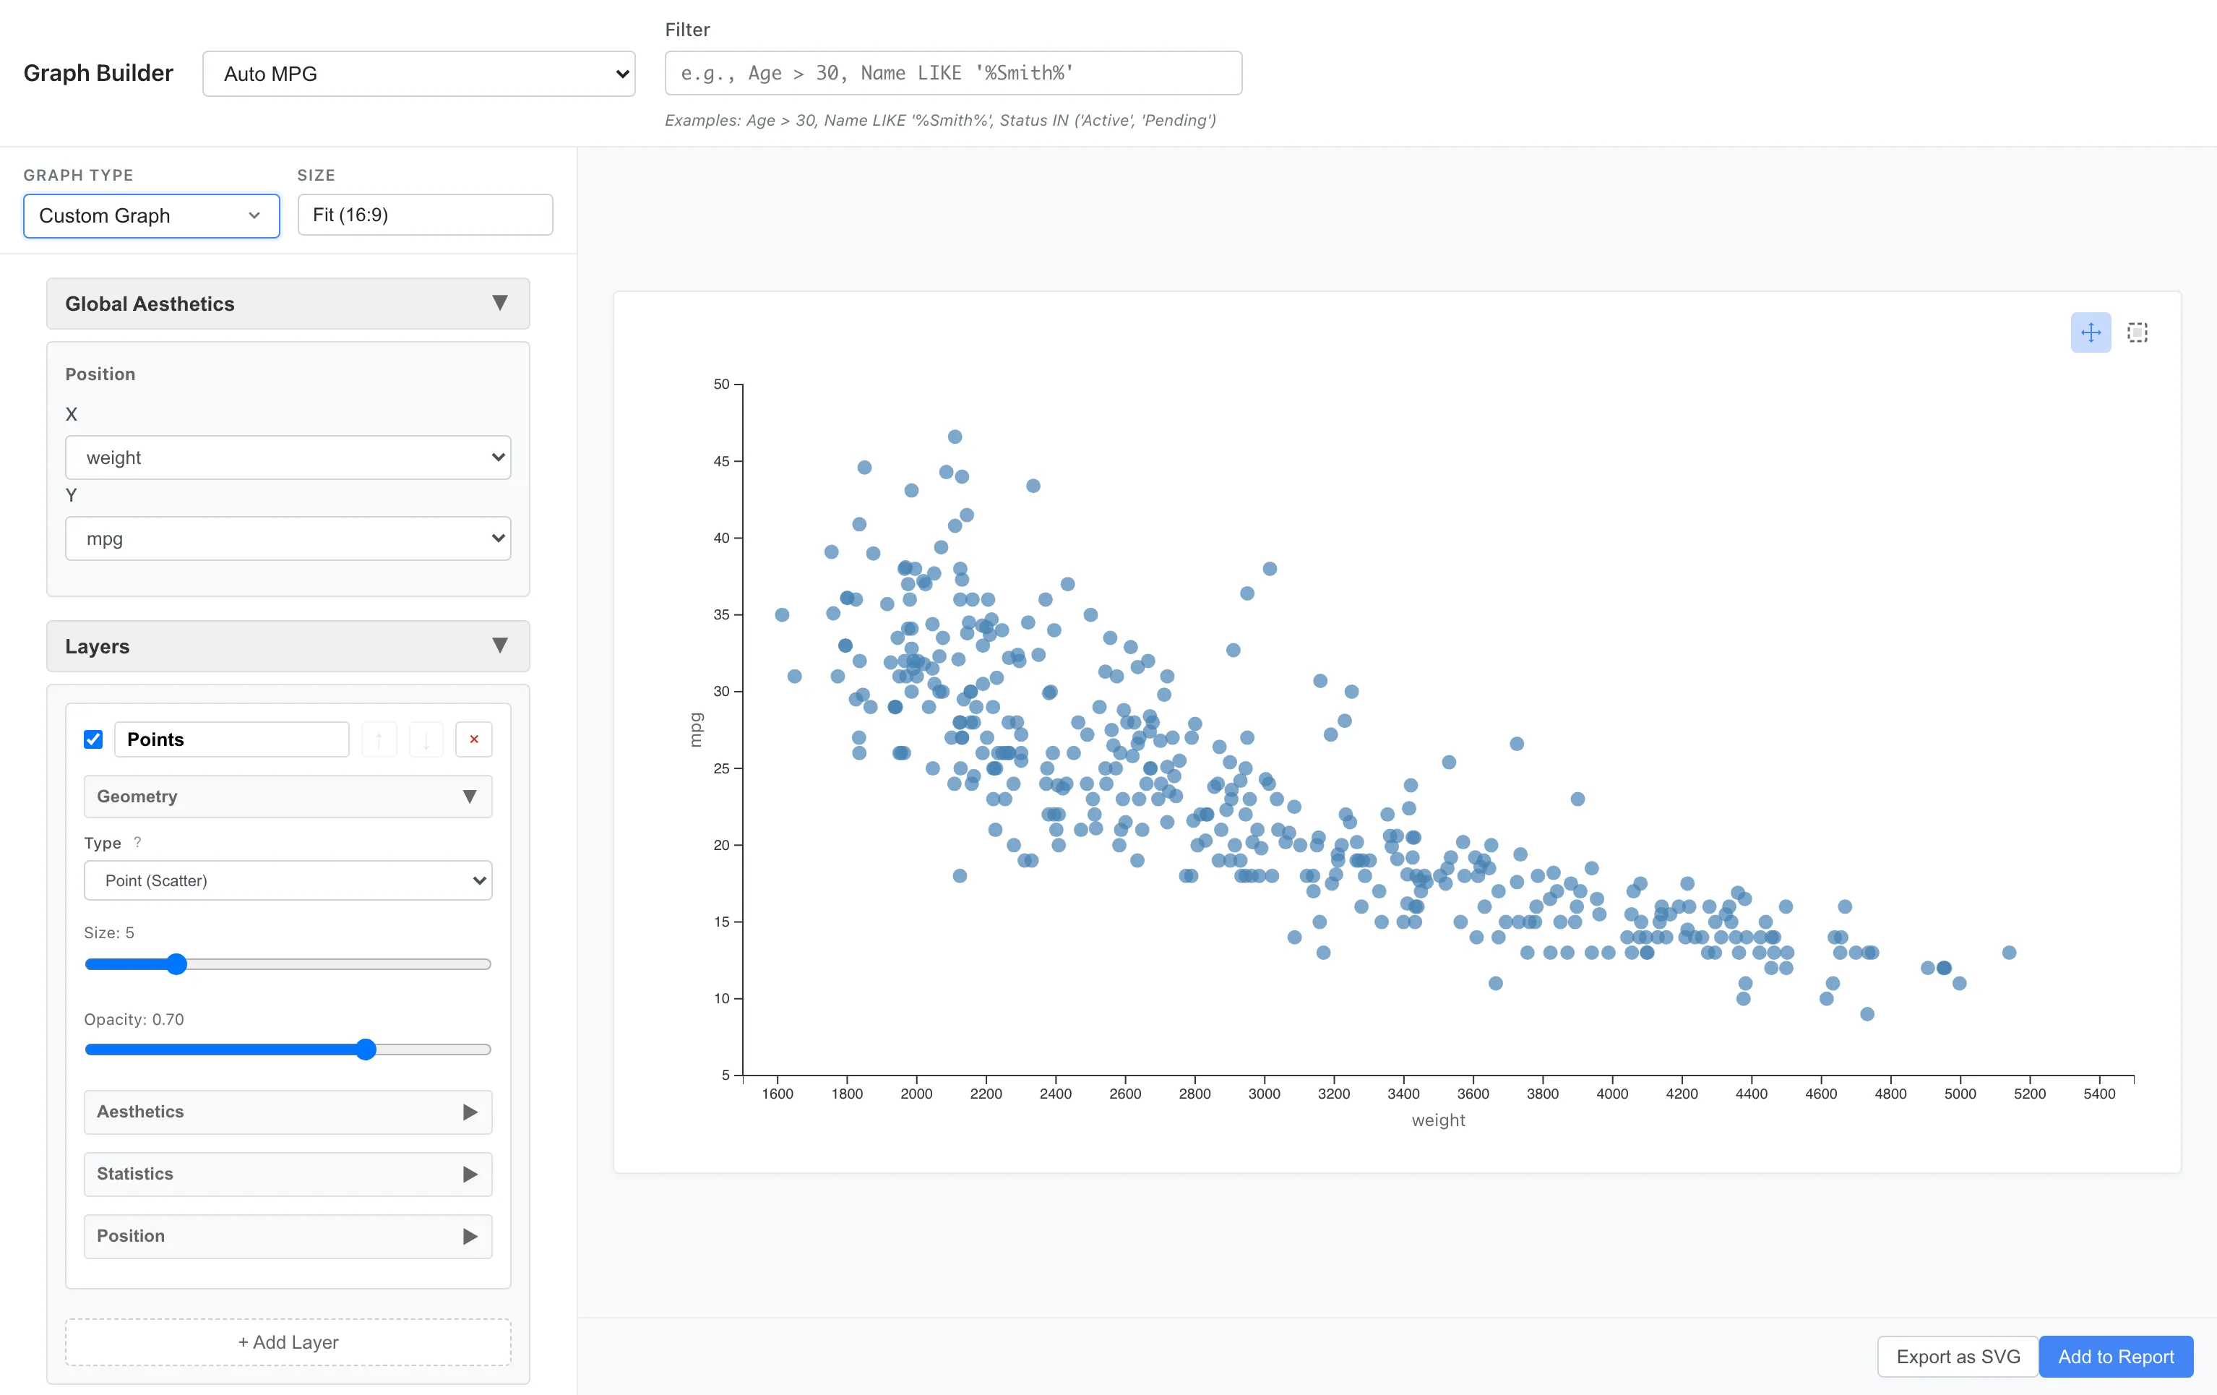This screenshot has height=1395, width=2217.
Task: Open the Custom Graph type dropdown
Action: (150, 215)
